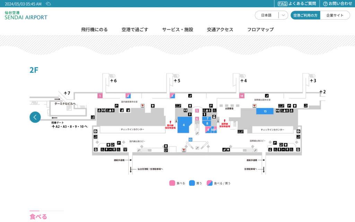Select blue shop marker 13
Image resolution: width=355 pixels, height=222 pixels.
point(190,139)
